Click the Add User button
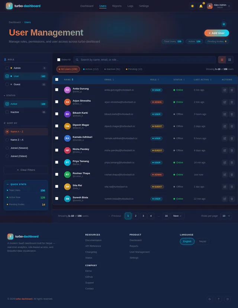This screenshot has width=238, height=308. (x=216, y=33)
